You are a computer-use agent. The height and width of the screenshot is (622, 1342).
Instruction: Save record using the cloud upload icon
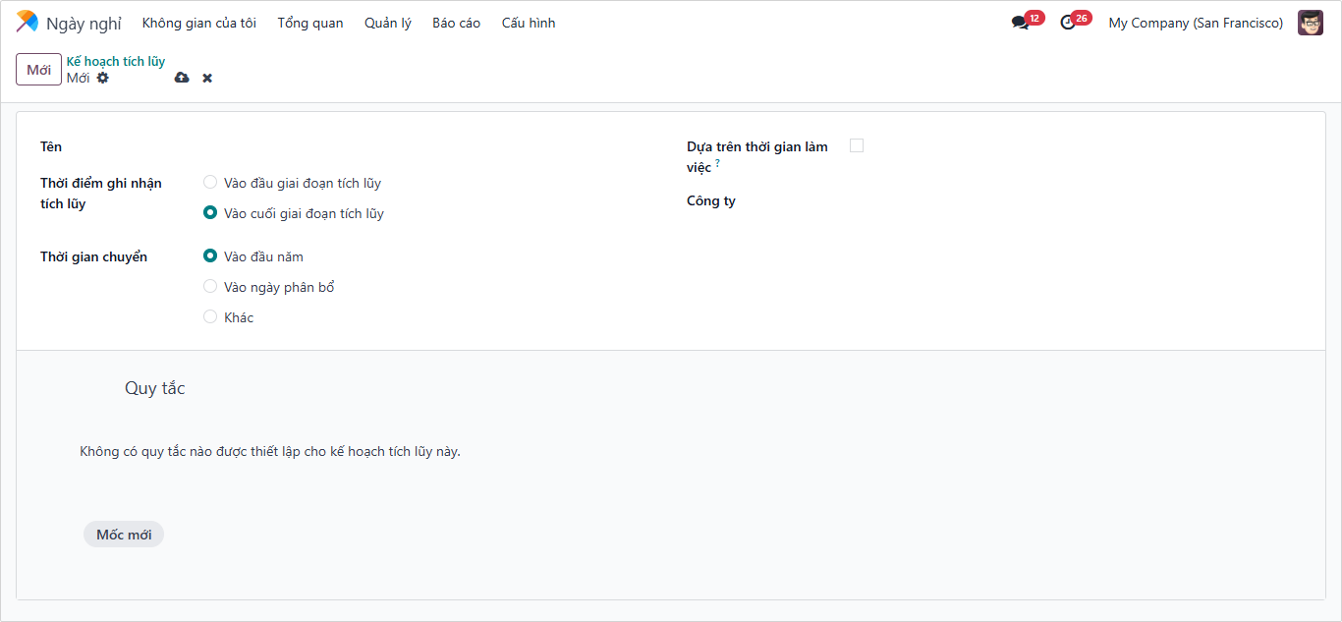coord(182,78)
